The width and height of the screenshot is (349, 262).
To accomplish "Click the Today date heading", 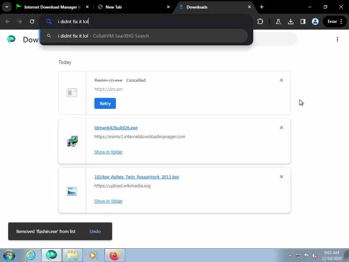I will pyautogui.click(x=65, y=62).
